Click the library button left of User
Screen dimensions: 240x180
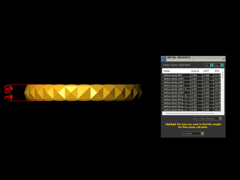coord(209,65)
